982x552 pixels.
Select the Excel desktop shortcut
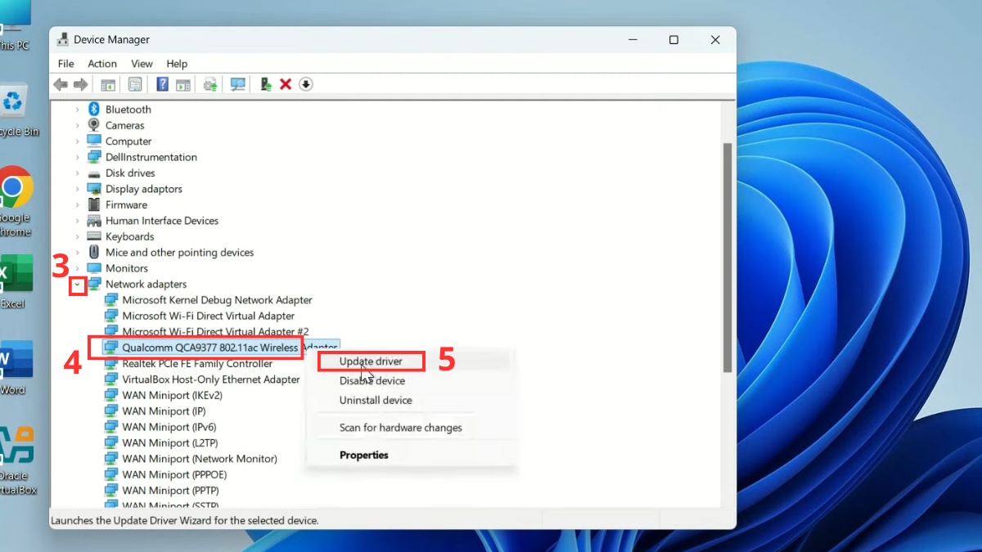(14, 282)
